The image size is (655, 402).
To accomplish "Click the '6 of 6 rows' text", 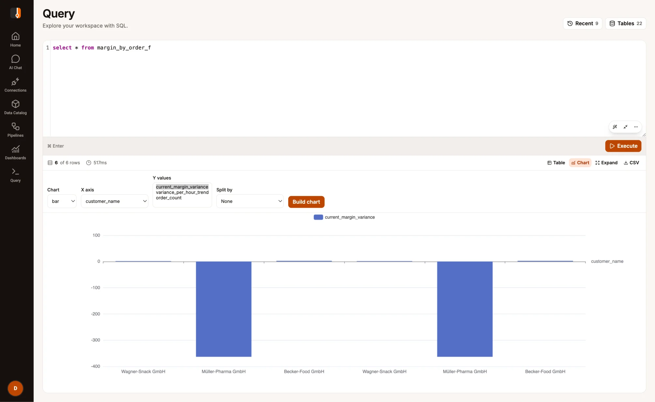I will point(67,163).
